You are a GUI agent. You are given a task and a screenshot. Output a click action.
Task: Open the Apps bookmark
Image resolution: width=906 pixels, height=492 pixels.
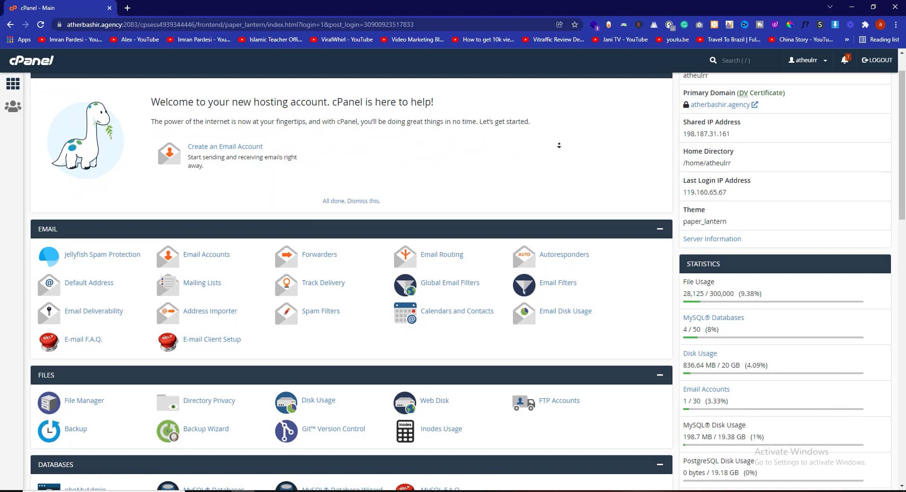[x=19, y=40]
